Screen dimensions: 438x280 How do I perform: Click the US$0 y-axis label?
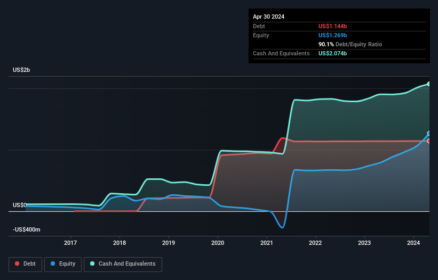20,205
